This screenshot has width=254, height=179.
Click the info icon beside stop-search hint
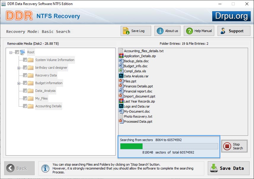click(x=45, y=168)
